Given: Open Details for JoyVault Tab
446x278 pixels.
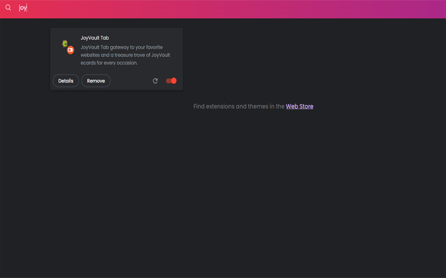Looking at the screenshot, I should (66, 81).
